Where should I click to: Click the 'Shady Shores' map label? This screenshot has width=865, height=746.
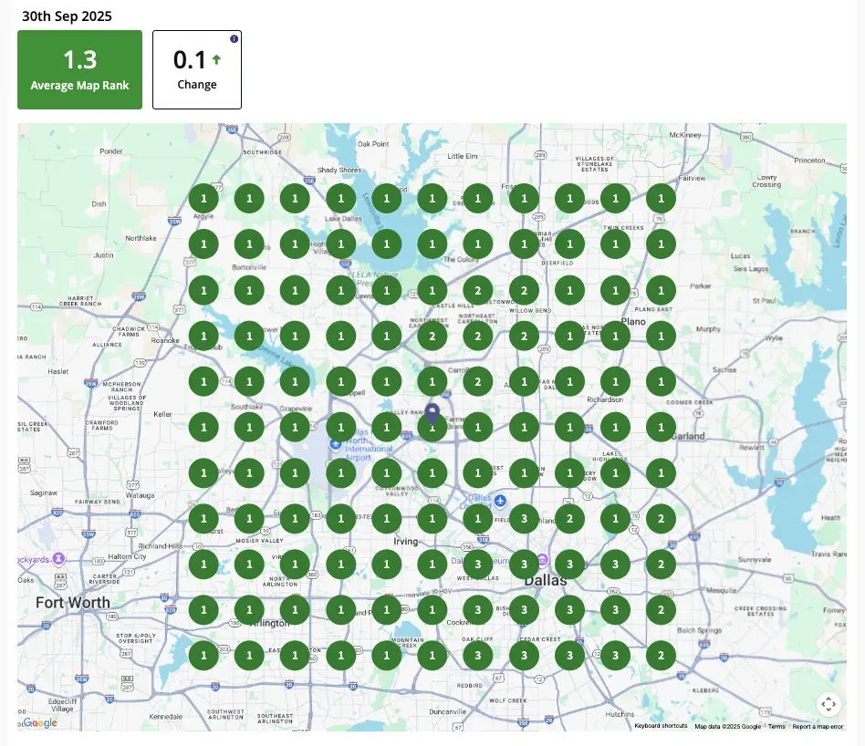339,170
